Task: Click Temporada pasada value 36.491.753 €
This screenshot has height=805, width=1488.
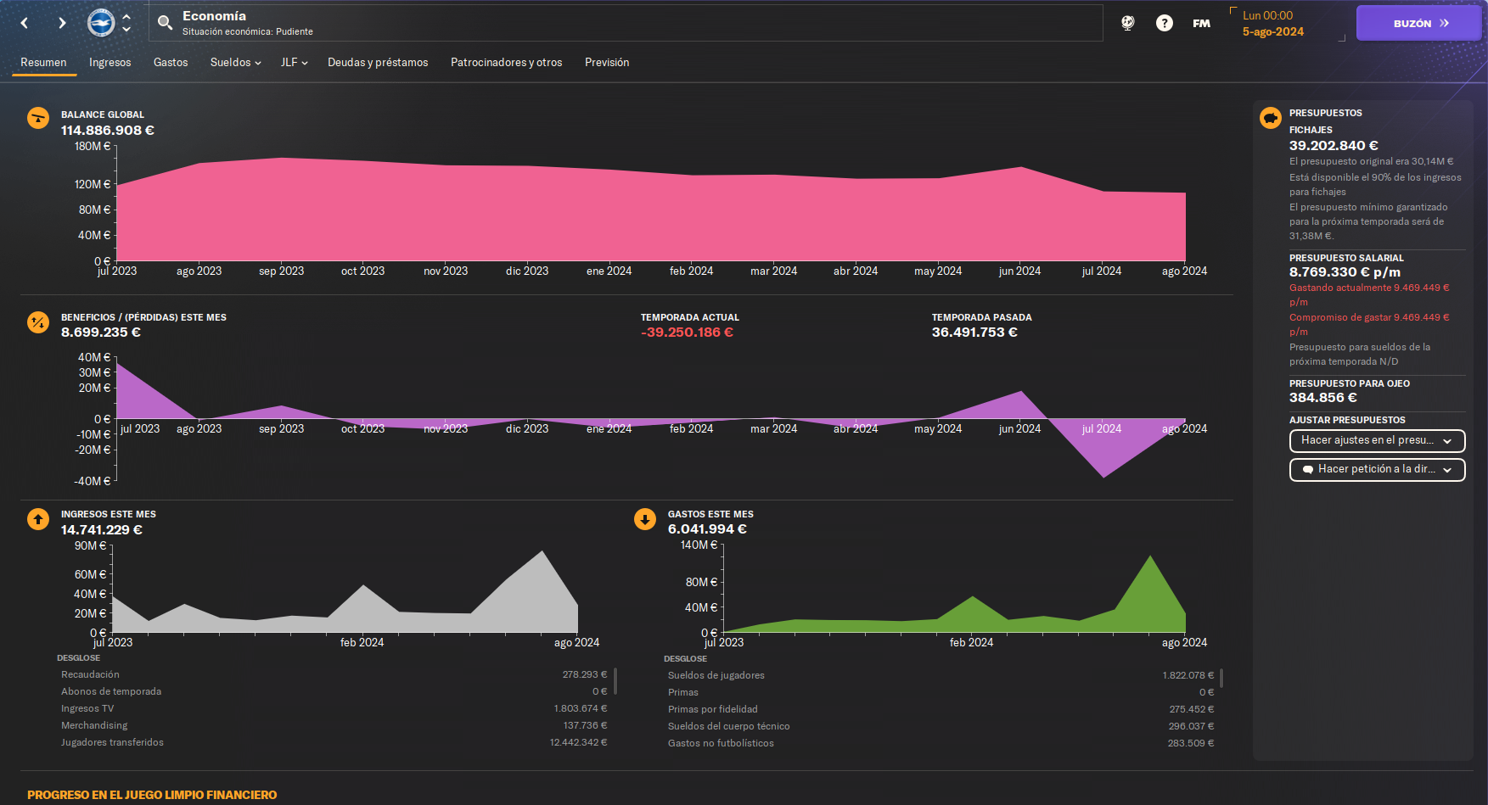Action: pos(974,332)
